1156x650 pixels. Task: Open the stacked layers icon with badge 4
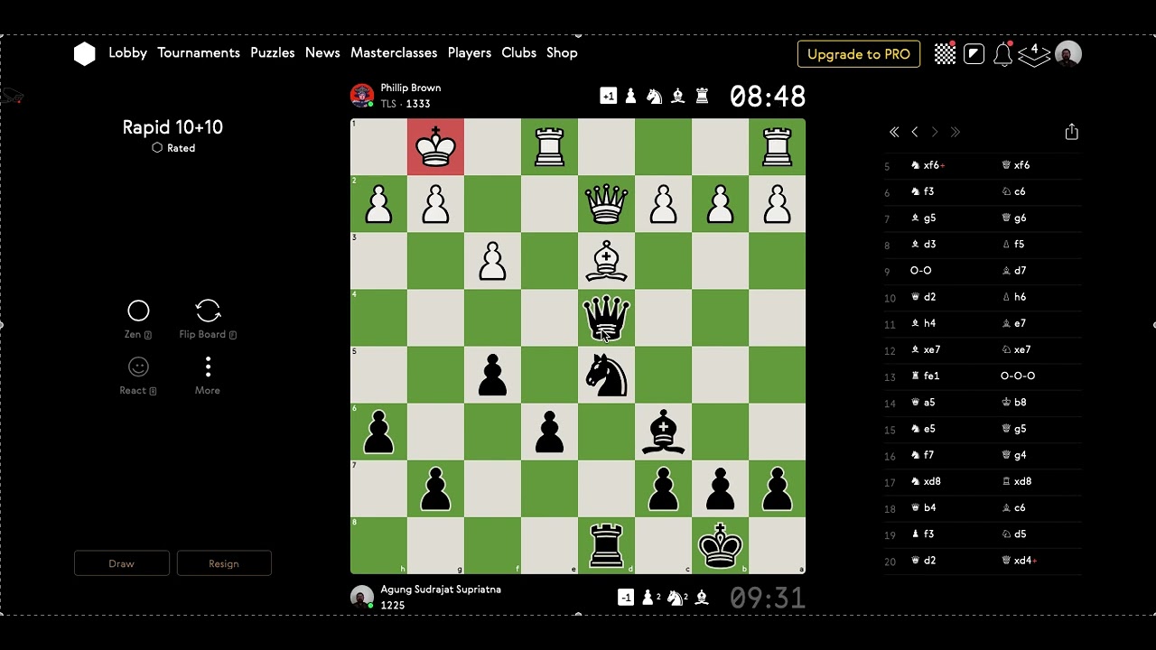1033,54
